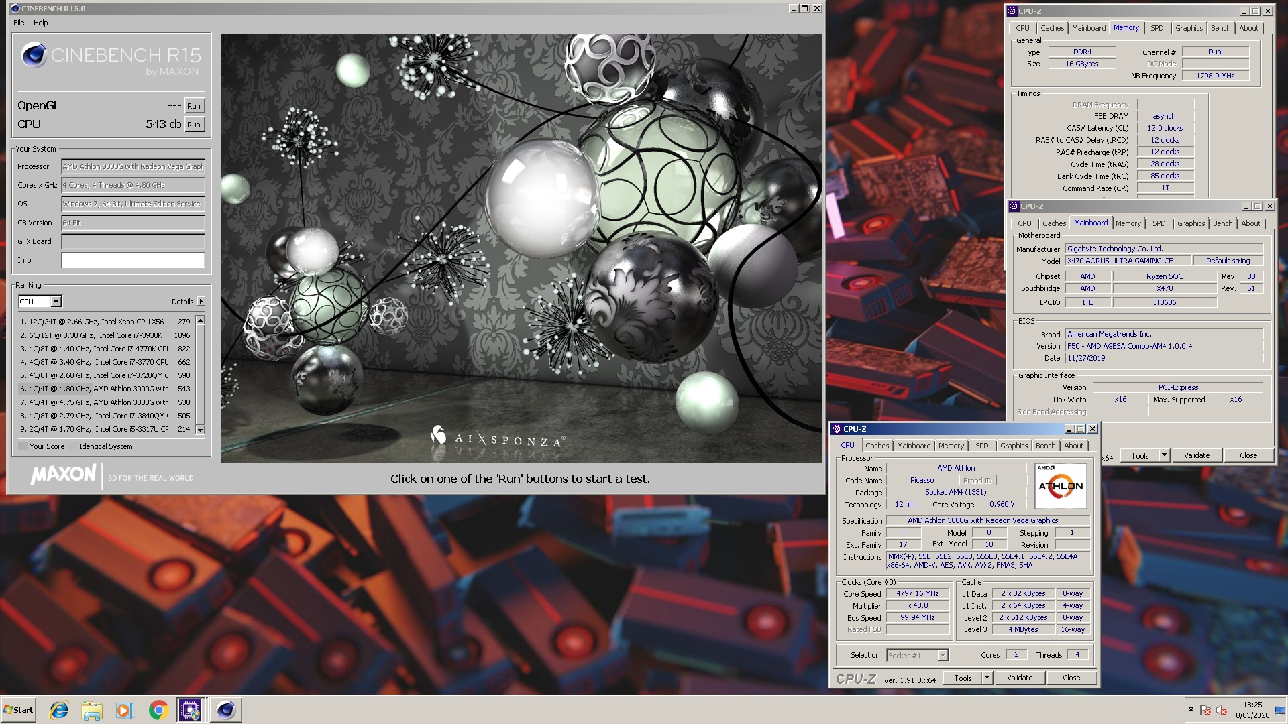Click the ranking list scroll down arrow

(x=200, y=430)
